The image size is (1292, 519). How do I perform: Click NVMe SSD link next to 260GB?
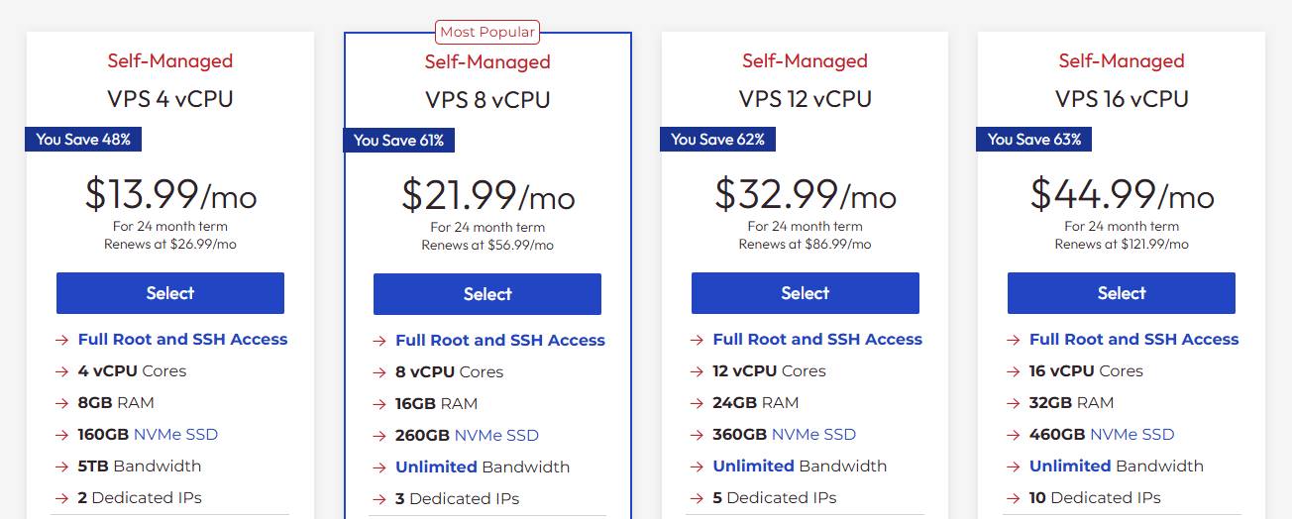[x=496, y=435]
